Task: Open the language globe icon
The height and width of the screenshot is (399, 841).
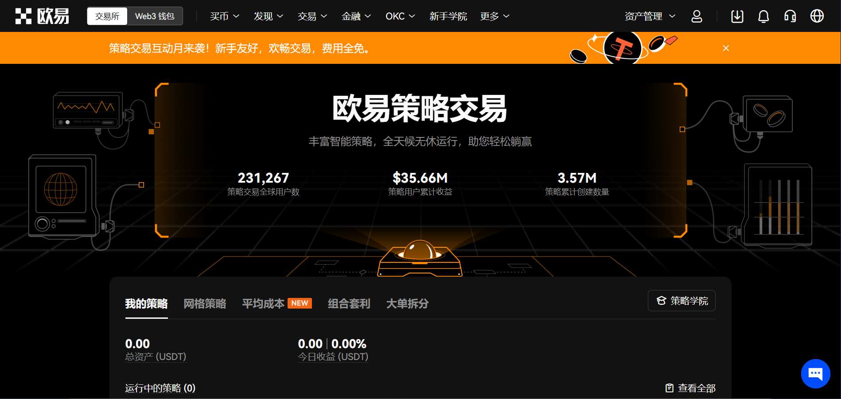Action: pyautogui.click(x=817, y=16)
